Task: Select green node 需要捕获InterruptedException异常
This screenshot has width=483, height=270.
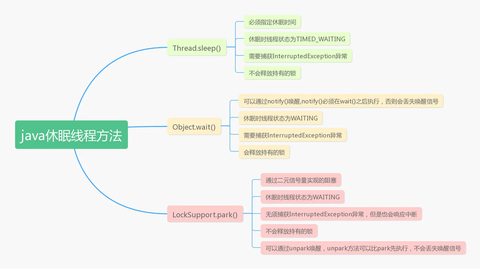Action: tap(298, 56)
